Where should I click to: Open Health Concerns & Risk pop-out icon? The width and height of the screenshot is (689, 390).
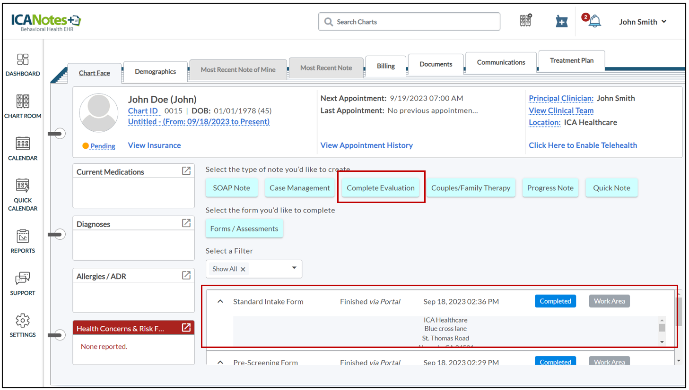186,328
